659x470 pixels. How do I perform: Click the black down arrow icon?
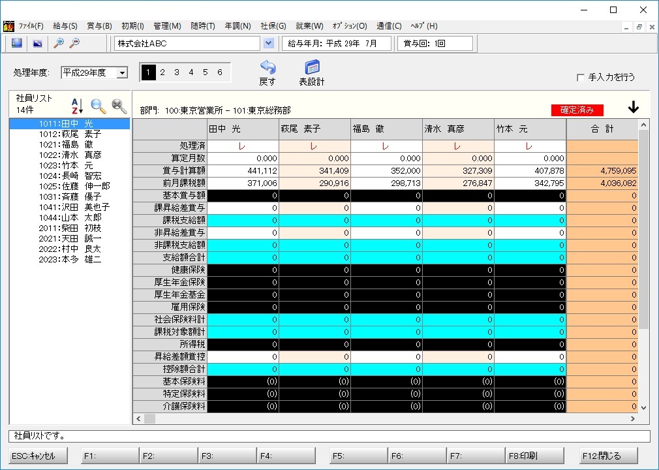pyautogui.click(x=634, y=108)
